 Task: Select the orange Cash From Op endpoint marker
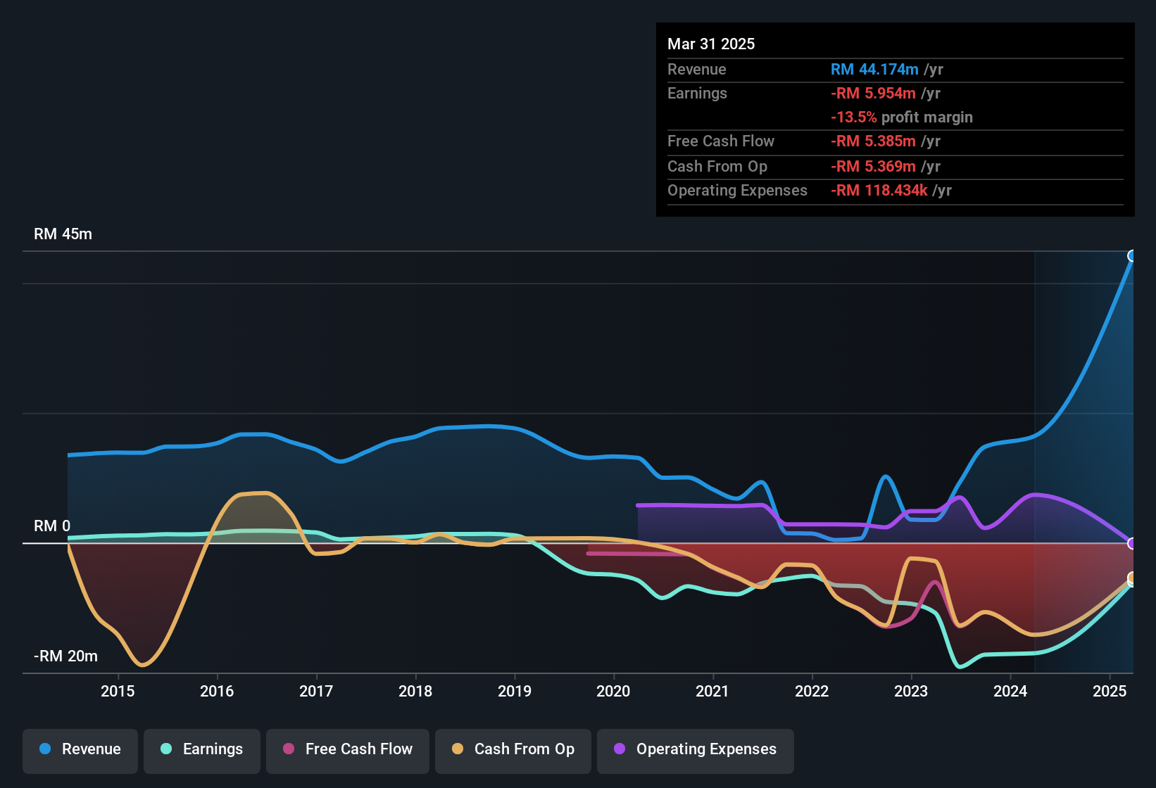coord(1132,578)
